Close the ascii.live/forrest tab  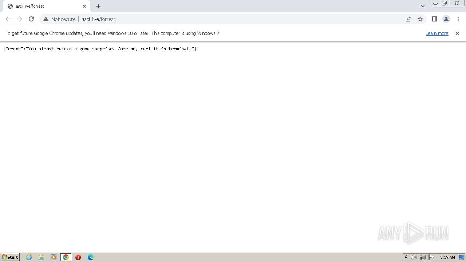[84, 6]
